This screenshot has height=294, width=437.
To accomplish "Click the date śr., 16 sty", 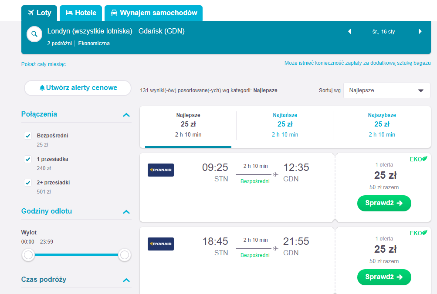I will click(383, 32).
